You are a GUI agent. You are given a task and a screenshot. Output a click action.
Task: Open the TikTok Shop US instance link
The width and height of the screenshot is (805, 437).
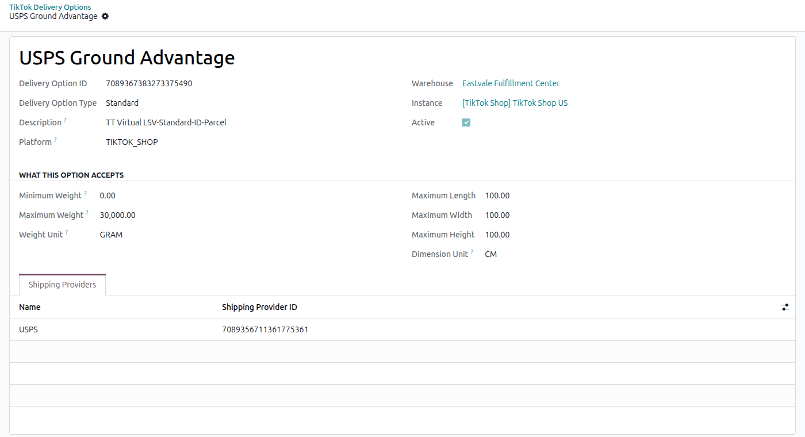(515, 103)
